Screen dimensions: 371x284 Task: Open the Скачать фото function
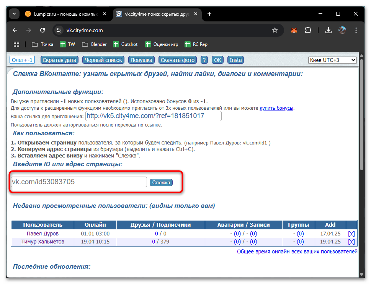click(178, 60)
